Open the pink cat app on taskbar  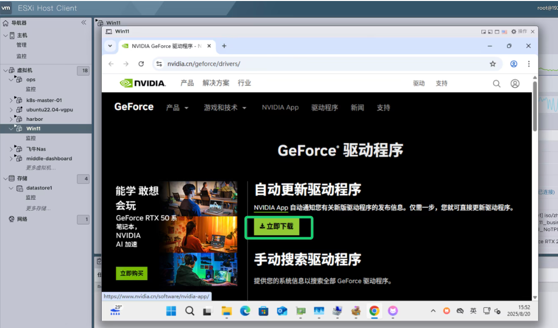click(393, 311)
